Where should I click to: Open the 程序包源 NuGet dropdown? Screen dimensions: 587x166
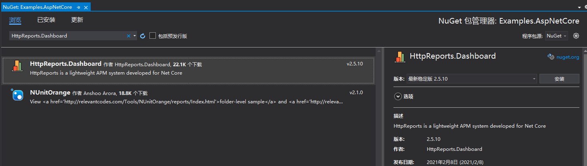pos(556,36)
